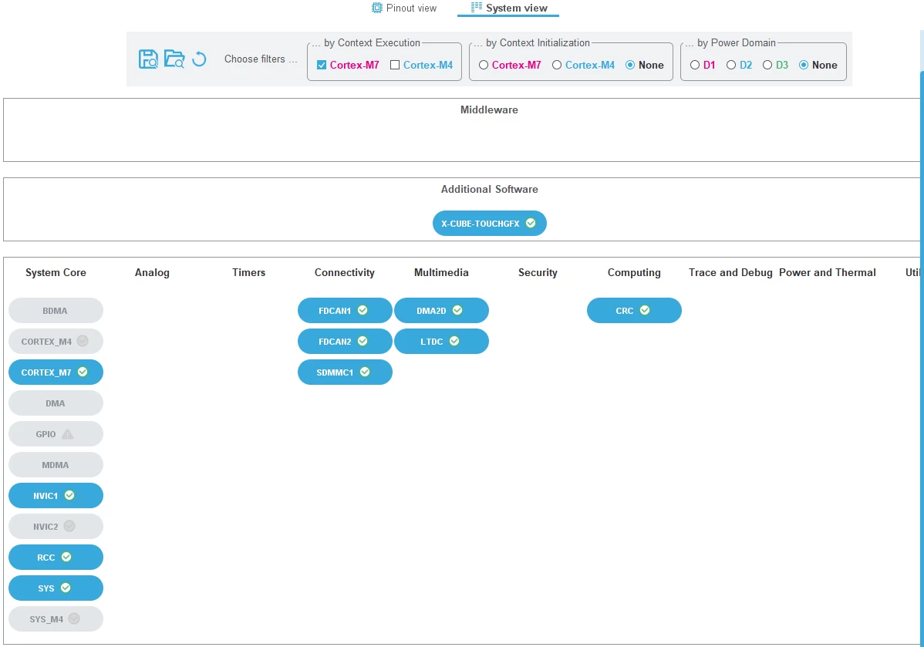The width and height of the screenshot is (924, 647).
Task: Click the check icon on FDCAN1
Action: tap(363, 310)
